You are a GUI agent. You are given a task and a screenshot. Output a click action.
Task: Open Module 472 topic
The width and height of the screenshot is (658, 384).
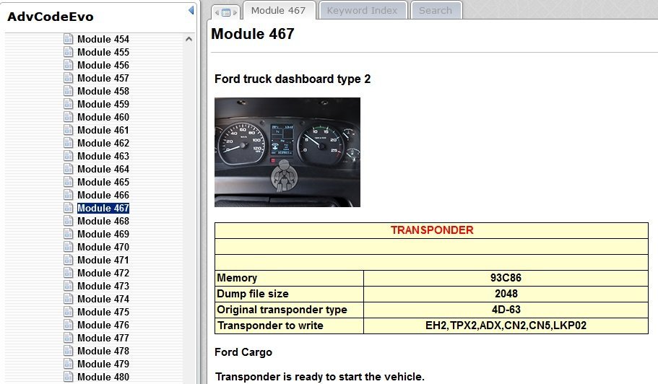103,273
